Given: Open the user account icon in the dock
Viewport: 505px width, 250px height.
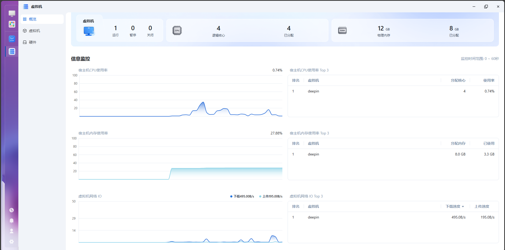Looking at the screenshot, I should [12, 231].
